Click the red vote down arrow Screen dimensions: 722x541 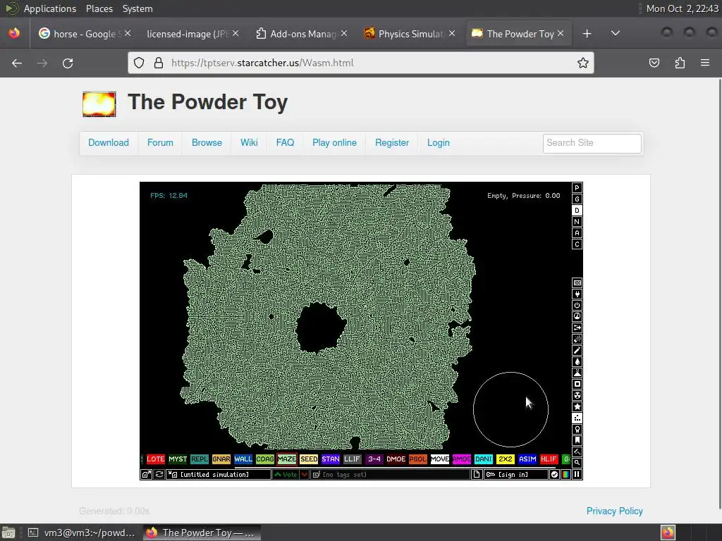pyautogui.click(x=305, y=474)
